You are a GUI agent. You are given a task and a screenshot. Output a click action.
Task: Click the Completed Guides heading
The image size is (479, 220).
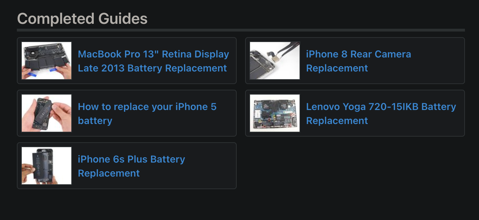coord(83,18)
